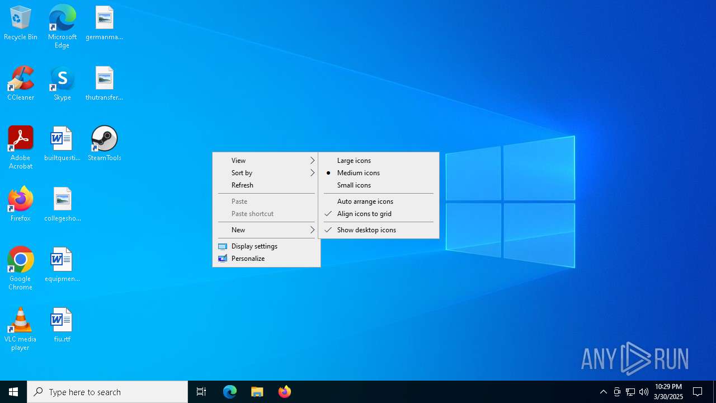716x403 pixels.
Task: Open the Windows Start menu
Action: pos(13,392)
